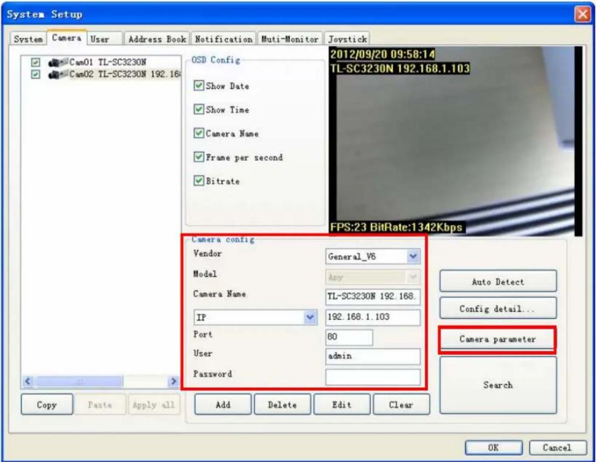
Task: Open the Notification tab
Action: pos(223,39)
